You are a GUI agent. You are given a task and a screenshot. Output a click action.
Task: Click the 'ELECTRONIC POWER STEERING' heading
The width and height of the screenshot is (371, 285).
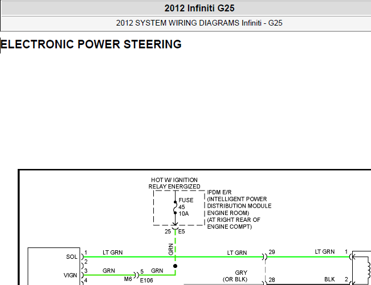(x=91, y=44)
